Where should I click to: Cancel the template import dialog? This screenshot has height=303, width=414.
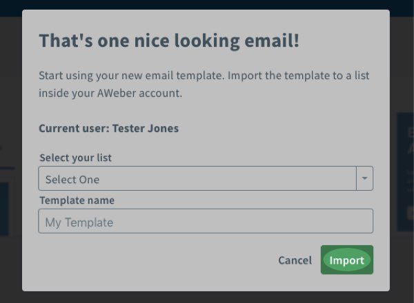(x=295, y=260)
